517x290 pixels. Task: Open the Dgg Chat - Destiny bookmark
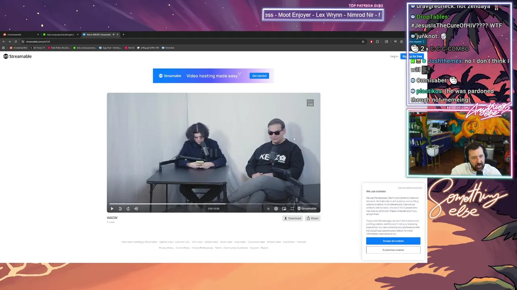[110, 48]
